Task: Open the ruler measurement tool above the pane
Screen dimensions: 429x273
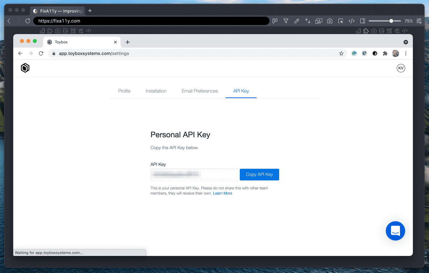Action: click(42, 31)
